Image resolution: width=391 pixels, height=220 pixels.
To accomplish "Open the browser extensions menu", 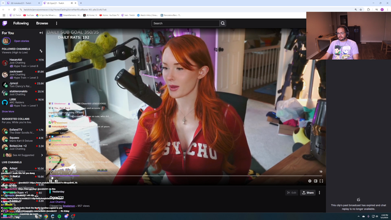I will 368,10.
